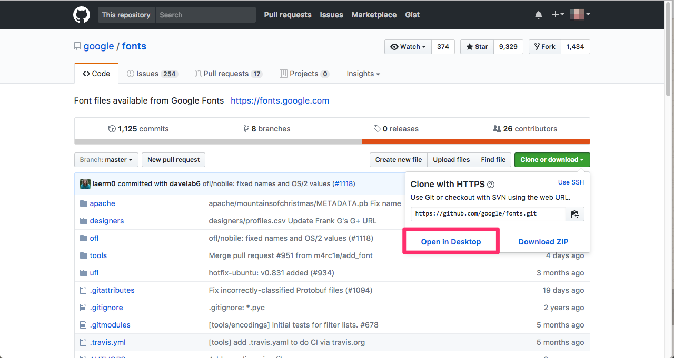This screenshot has width=674, height=358.
Task: Toggle the Clone or download dropdown
Action: (x=552, y=160)
